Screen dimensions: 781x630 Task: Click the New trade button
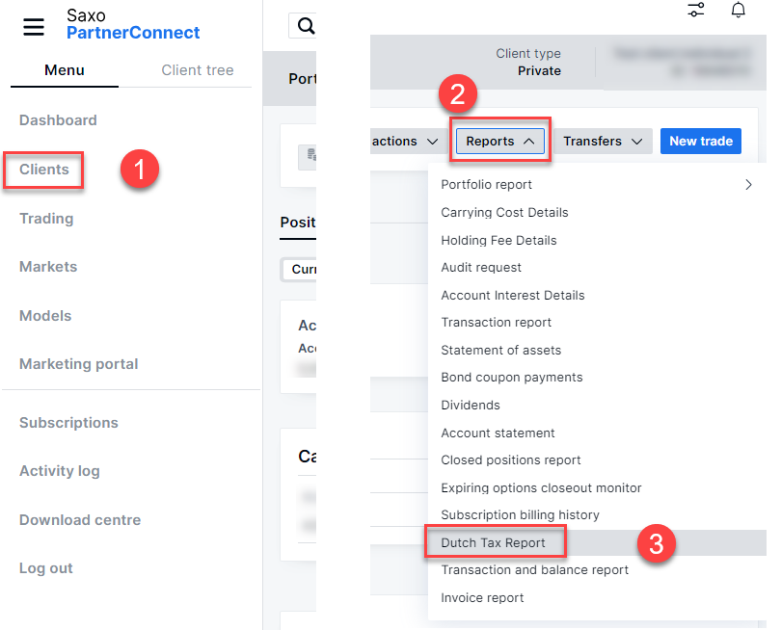click(701, 142)
